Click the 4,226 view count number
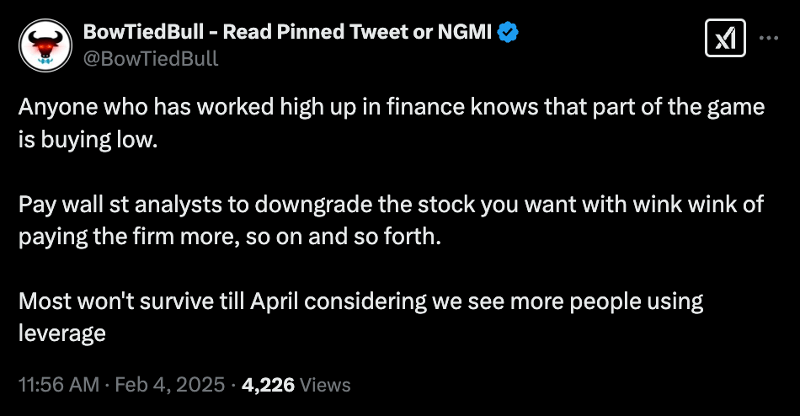The image size is (800, 416). 268,385
